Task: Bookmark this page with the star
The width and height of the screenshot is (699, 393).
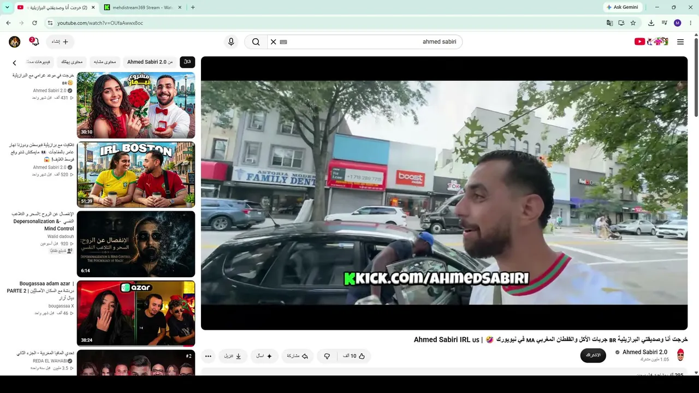Action: coord(633,23)
